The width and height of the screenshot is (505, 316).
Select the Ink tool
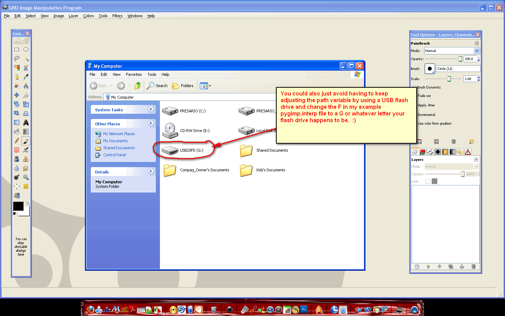16,159
